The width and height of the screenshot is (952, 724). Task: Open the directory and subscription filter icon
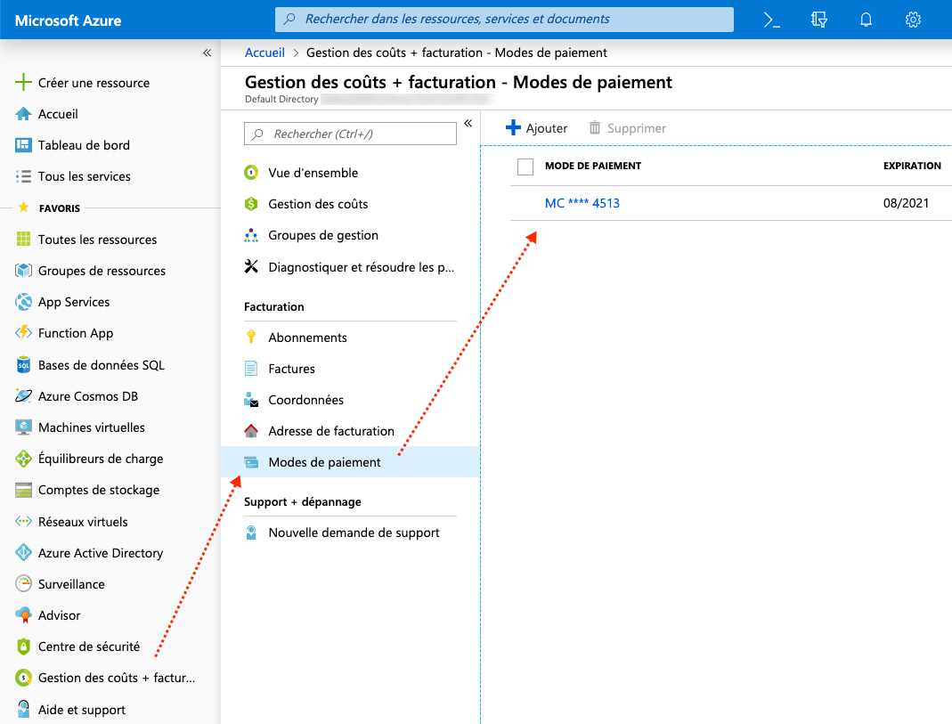pyautogui.click(x=819, y=20)
